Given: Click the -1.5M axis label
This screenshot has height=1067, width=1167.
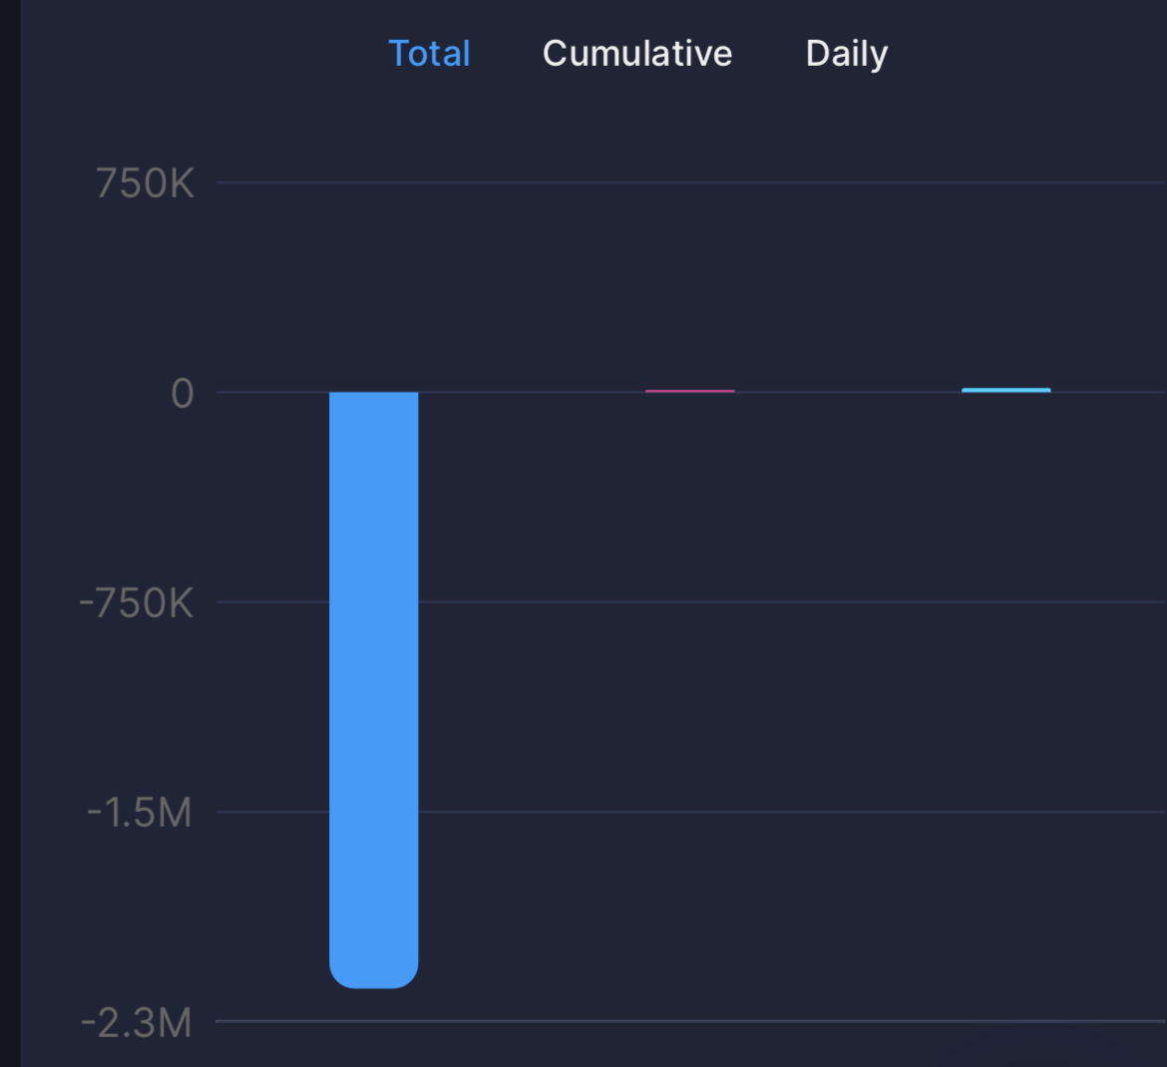Looking at the screenshot, I should pyautogui.click(x=140, y=813).
